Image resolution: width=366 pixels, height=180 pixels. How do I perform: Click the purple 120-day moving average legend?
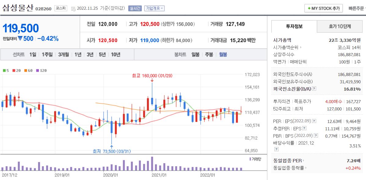coord(42,71)
